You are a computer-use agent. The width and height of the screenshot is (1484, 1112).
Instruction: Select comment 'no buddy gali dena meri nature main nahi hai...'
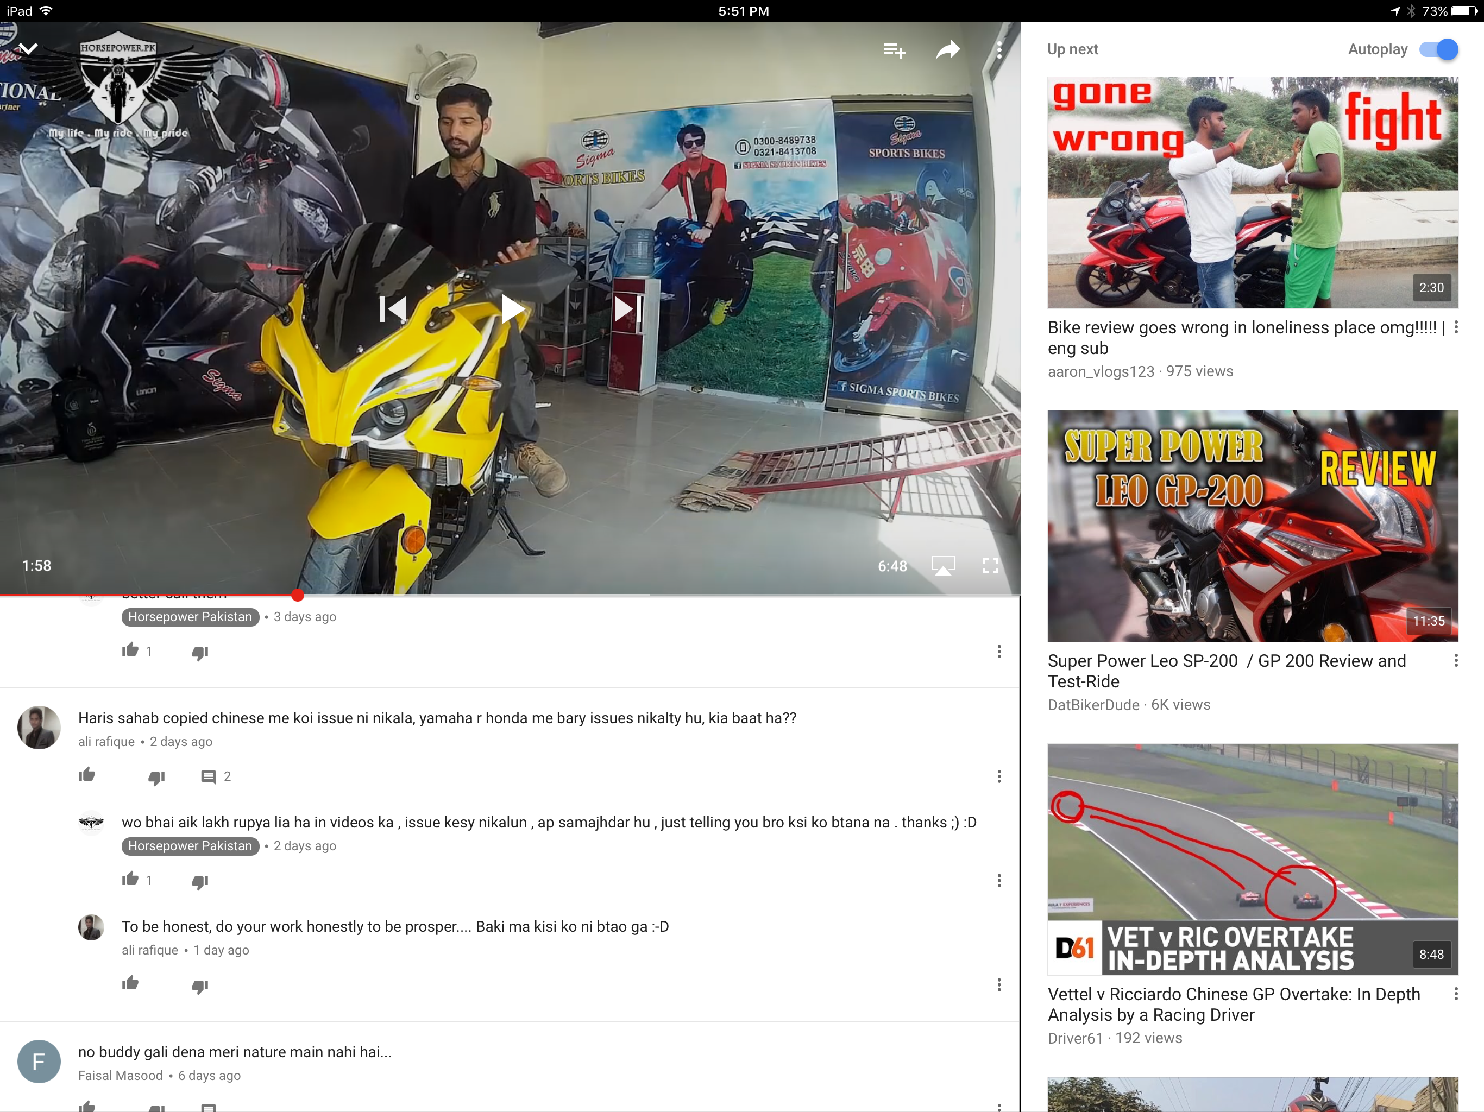coord(235,1052)
